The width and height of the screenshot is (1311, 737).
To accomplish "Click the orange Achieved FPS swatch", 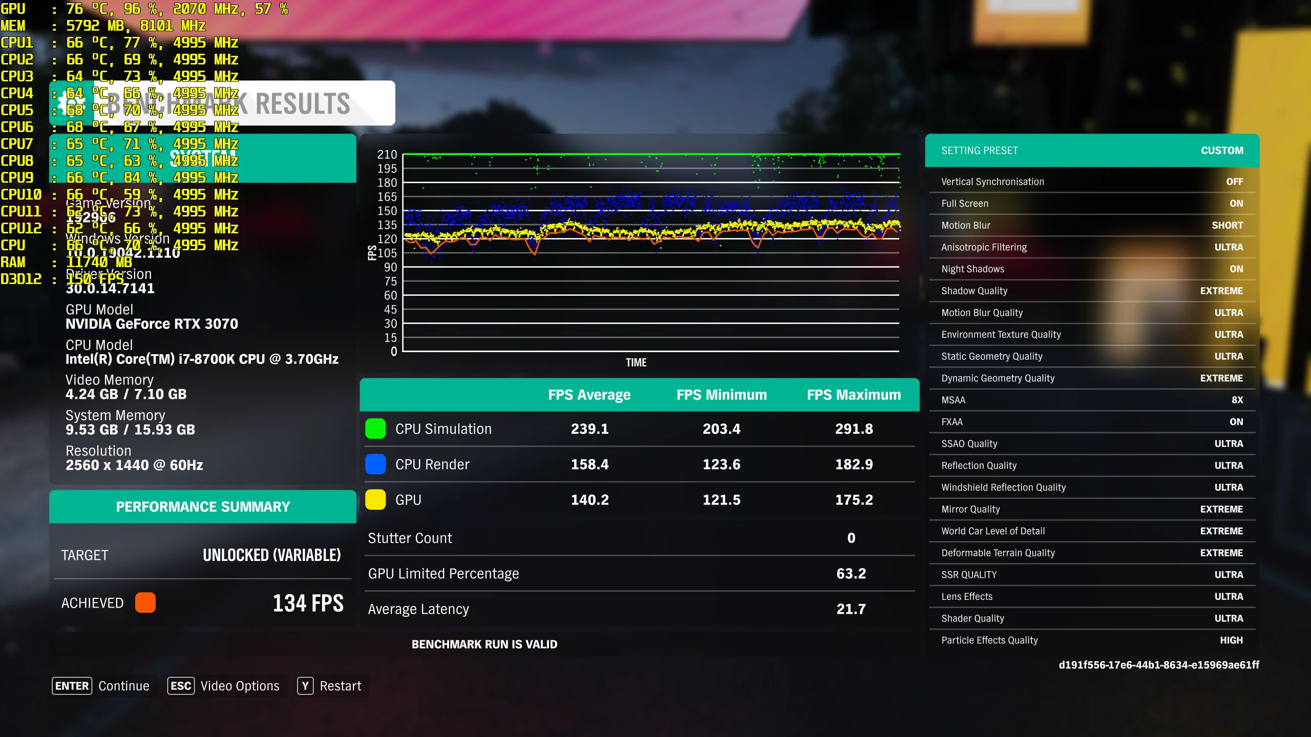I will pyautogui.click(x=145, y=602).
